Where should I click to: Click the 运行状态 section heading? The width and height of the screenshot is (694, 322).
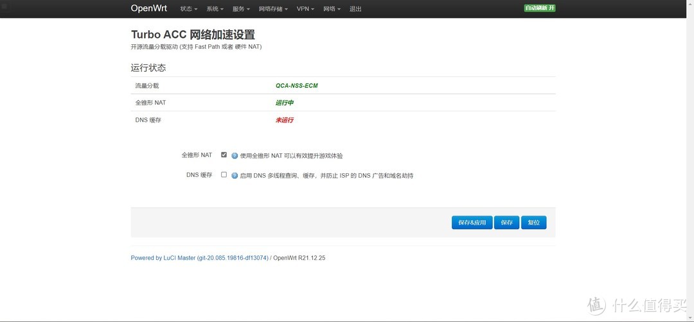148,68
